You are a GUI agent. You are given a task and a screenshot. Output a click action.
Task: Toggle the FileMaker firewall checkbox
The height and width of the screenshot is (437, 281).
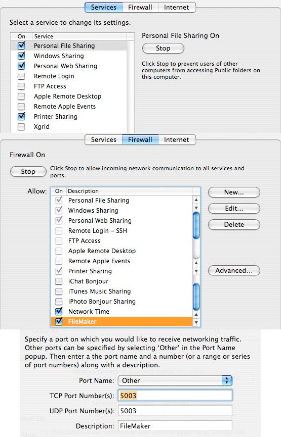[59, 321]
